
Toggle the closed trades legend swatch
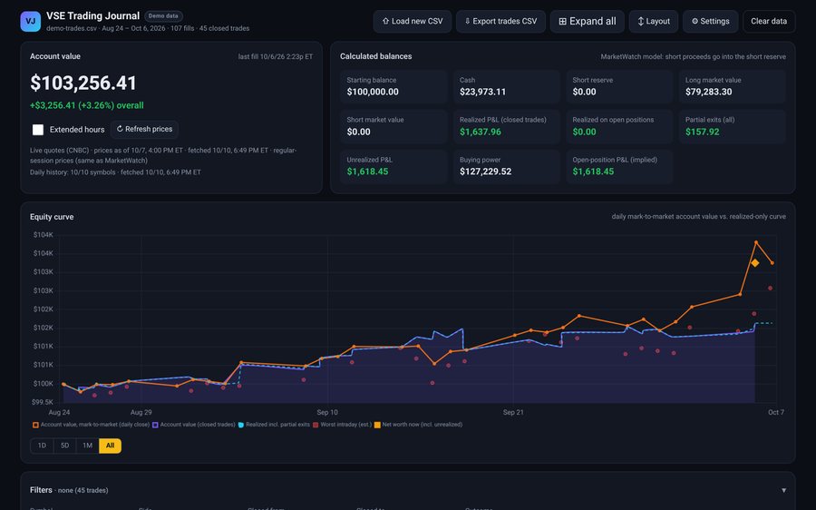click(x=155, y=425)
